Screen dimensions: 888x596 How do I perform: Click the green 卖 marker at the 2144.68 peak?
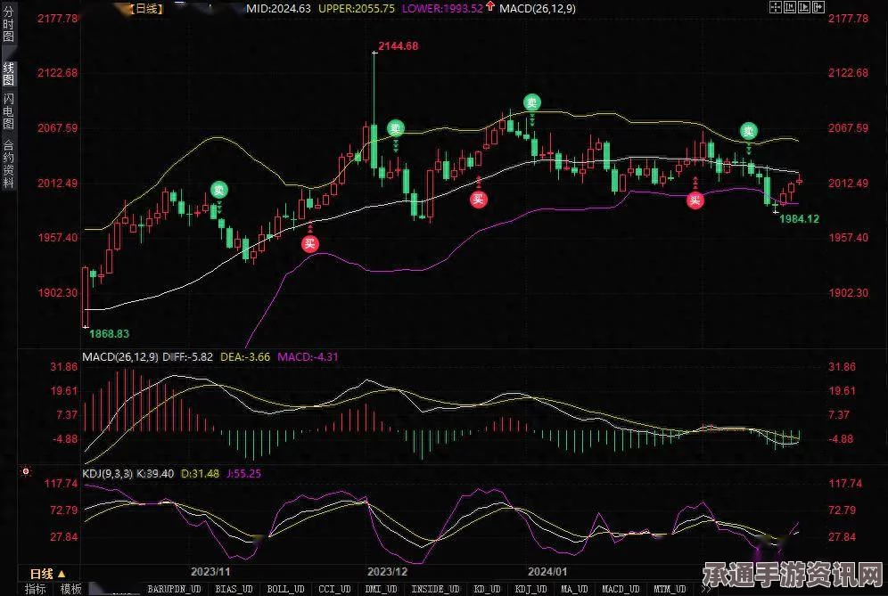click(395, 128)
